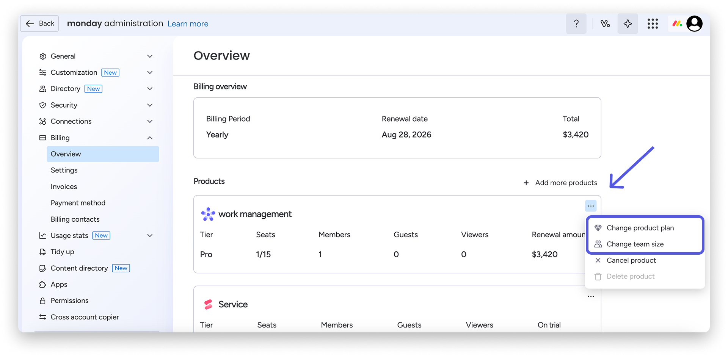Click the diamond icon for Change product plan
Image resolution: width=728 pixels, height=357 pixels.
point(598,228)
